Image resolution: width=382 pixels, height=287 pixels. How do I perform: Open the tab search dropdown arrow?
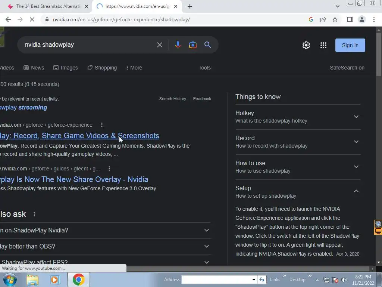pos(337,6)
